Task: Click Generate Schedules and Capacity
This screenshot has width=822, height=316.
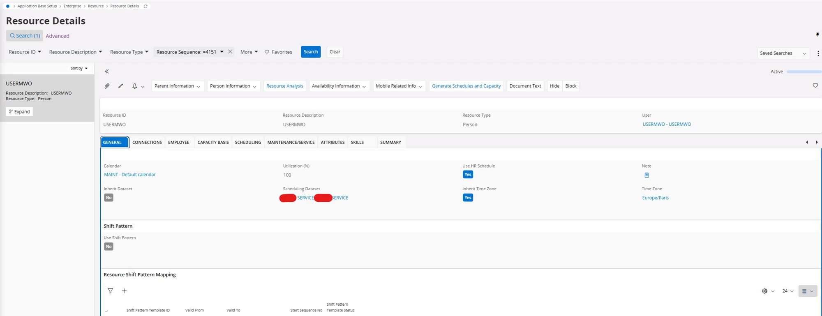Action: pos(466,86)
